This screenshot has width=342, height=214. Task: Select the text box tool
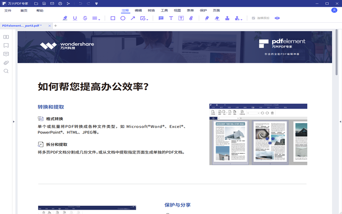click(181, 18)
